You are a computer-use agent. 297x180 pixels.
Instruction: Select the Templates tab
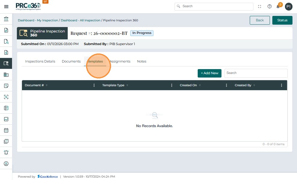click(x=95, y=61)
